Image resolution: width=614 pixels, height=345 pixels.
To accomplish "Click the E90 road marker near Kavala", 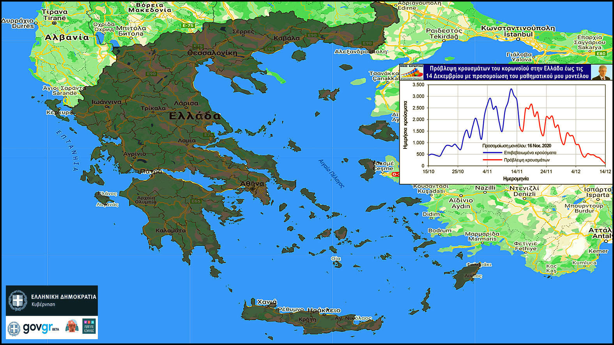I will (312, 35).
